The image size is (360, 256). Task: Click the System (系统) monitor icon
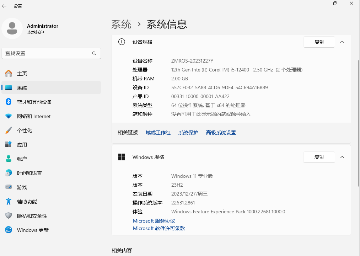coord(9,87)
